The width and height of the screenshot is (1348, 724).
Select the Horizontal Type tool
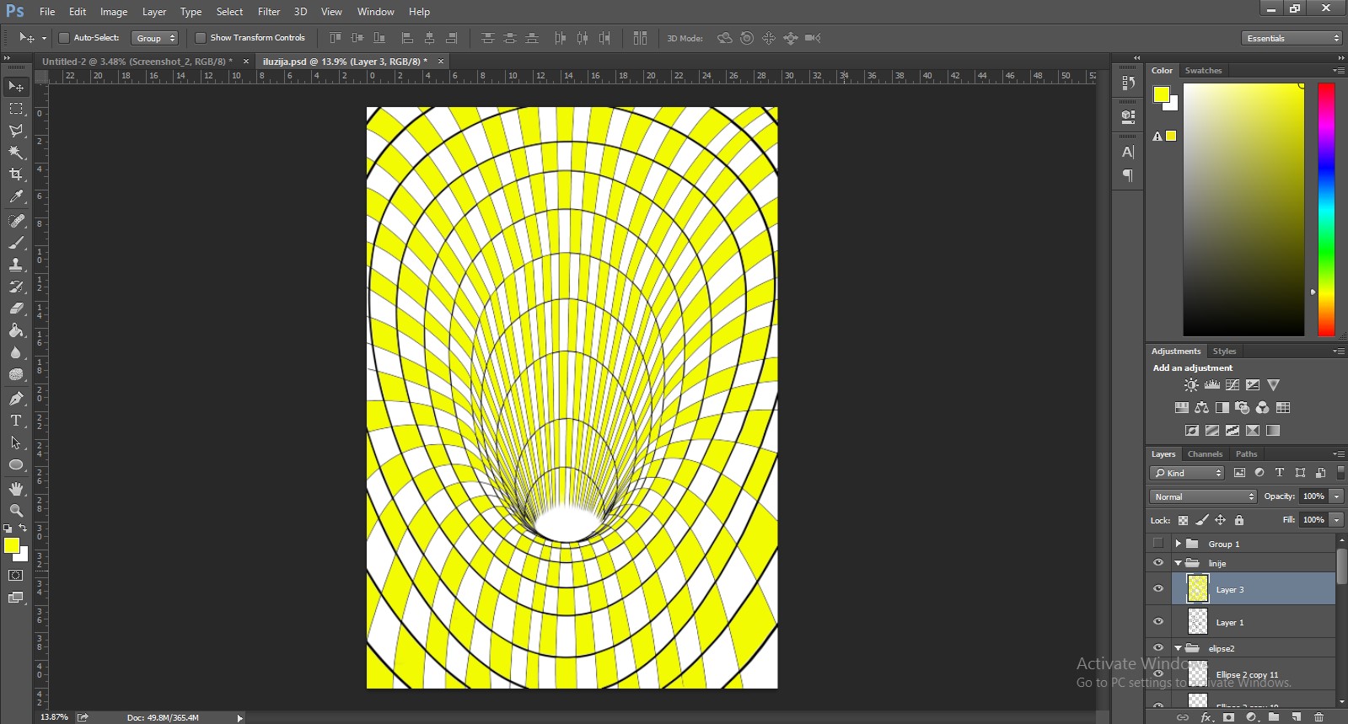(16, 421)
